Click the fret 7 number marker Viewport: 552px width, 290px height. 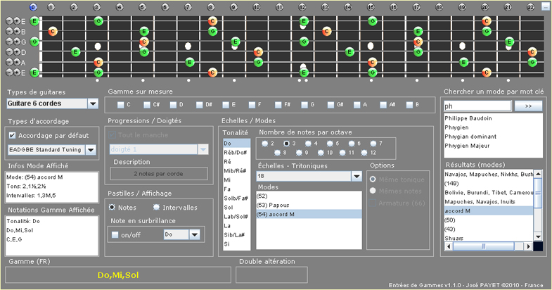[x=188, y=7]
